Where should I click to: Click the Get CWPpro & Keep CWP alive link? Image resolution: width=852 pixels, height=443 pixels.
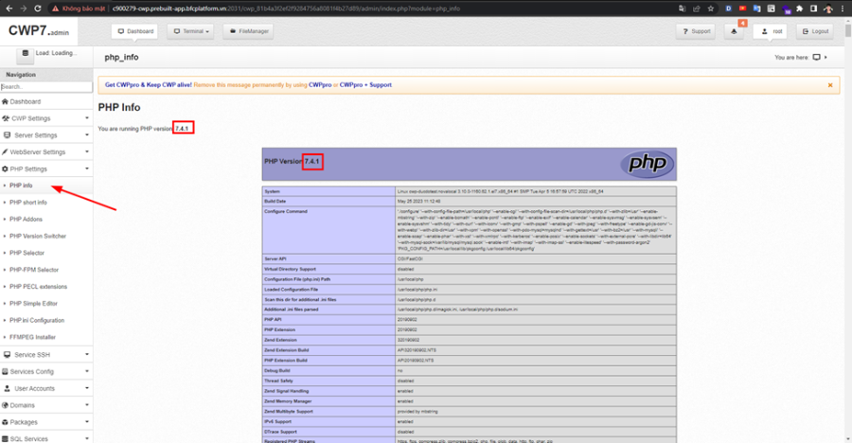point(149,85)
